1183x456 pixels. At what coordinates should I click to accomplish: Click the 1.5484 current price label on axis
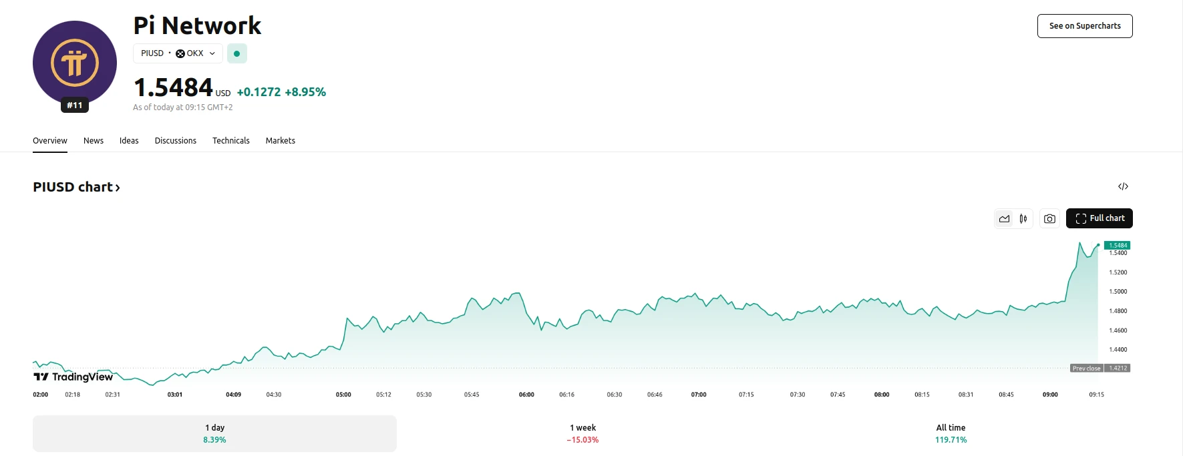pyautogui.click(x=1118, y=245)
